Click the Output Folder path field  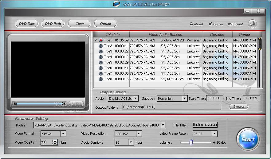(172, 107)
